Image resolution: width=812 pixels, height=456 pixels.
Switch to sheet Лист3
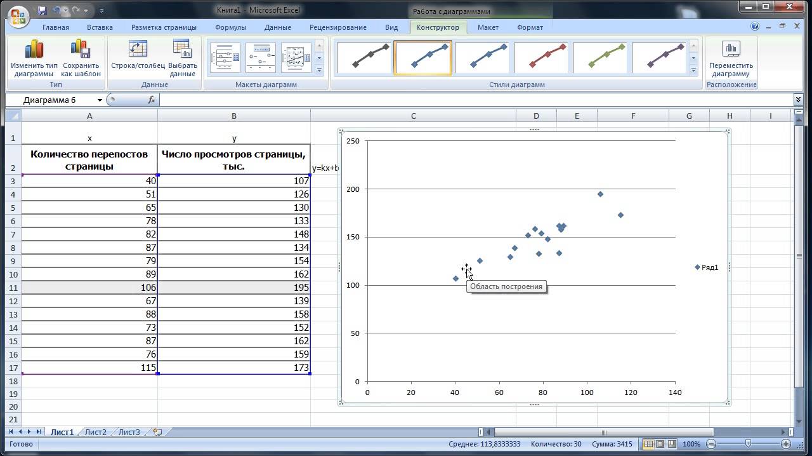tap(129, 432)
